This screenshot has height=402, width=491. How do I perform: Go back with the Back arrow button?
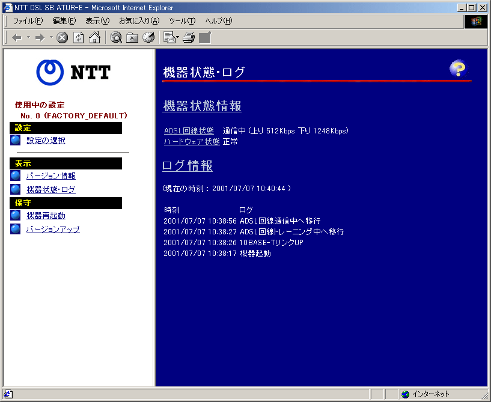pyautogui.click(x=17, y=38)
